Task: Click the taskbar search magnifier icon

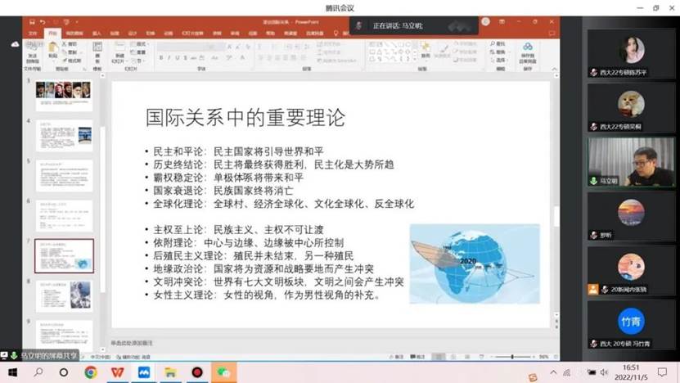Action: [38, 372]
